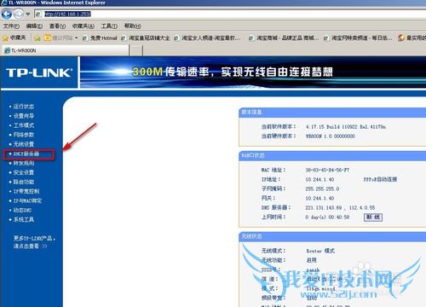Click the 收藏夹 star favorites button

coord(14,38)
